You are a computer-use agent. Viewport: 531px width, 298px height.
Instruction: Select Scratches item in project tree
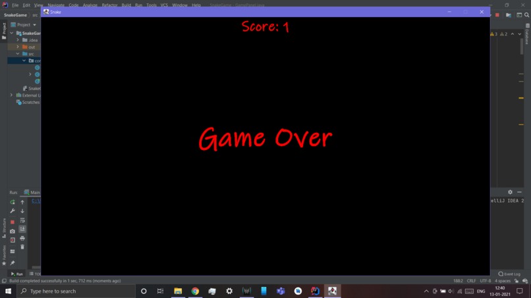(28, 102)
